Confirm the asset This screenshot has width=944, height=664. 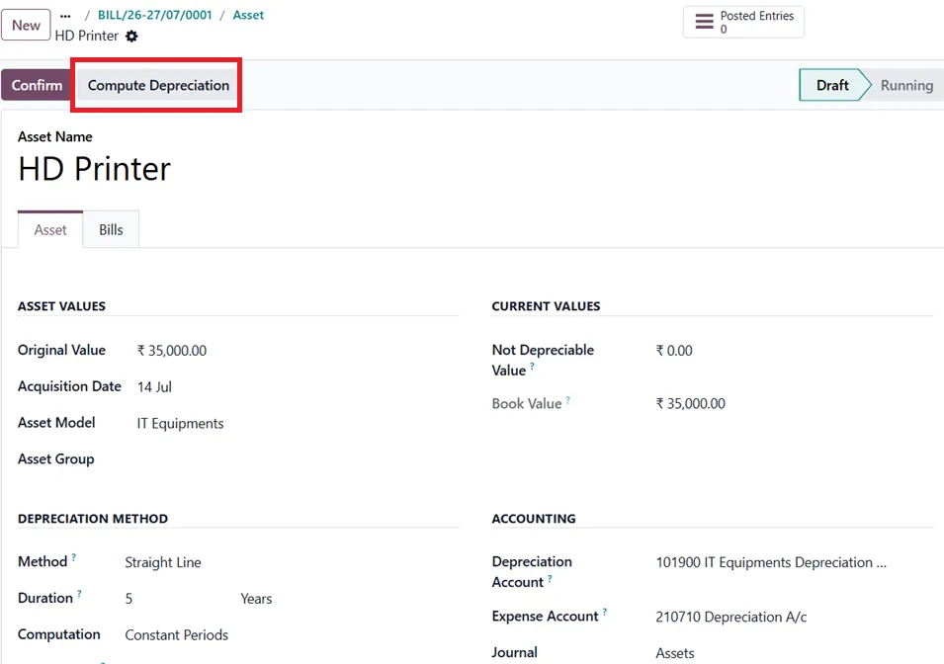pyautogui.click(x=37, y=86)
